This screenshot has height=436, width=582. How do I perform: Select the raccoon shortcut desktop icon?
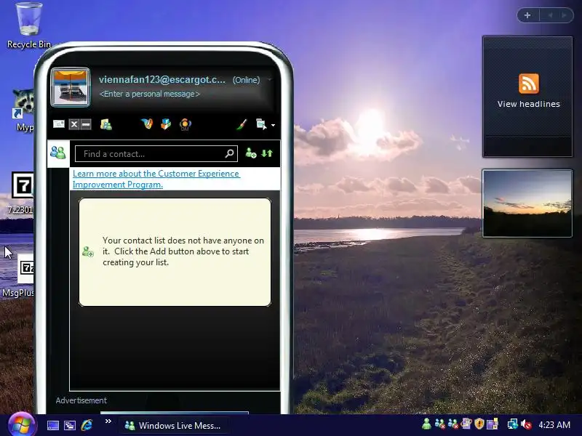[x=23, y=110]
